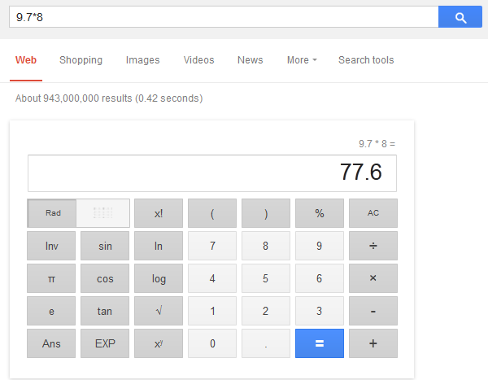Click the blue magnifier search button
Viewport: 488px width, 380px height.
460,17
